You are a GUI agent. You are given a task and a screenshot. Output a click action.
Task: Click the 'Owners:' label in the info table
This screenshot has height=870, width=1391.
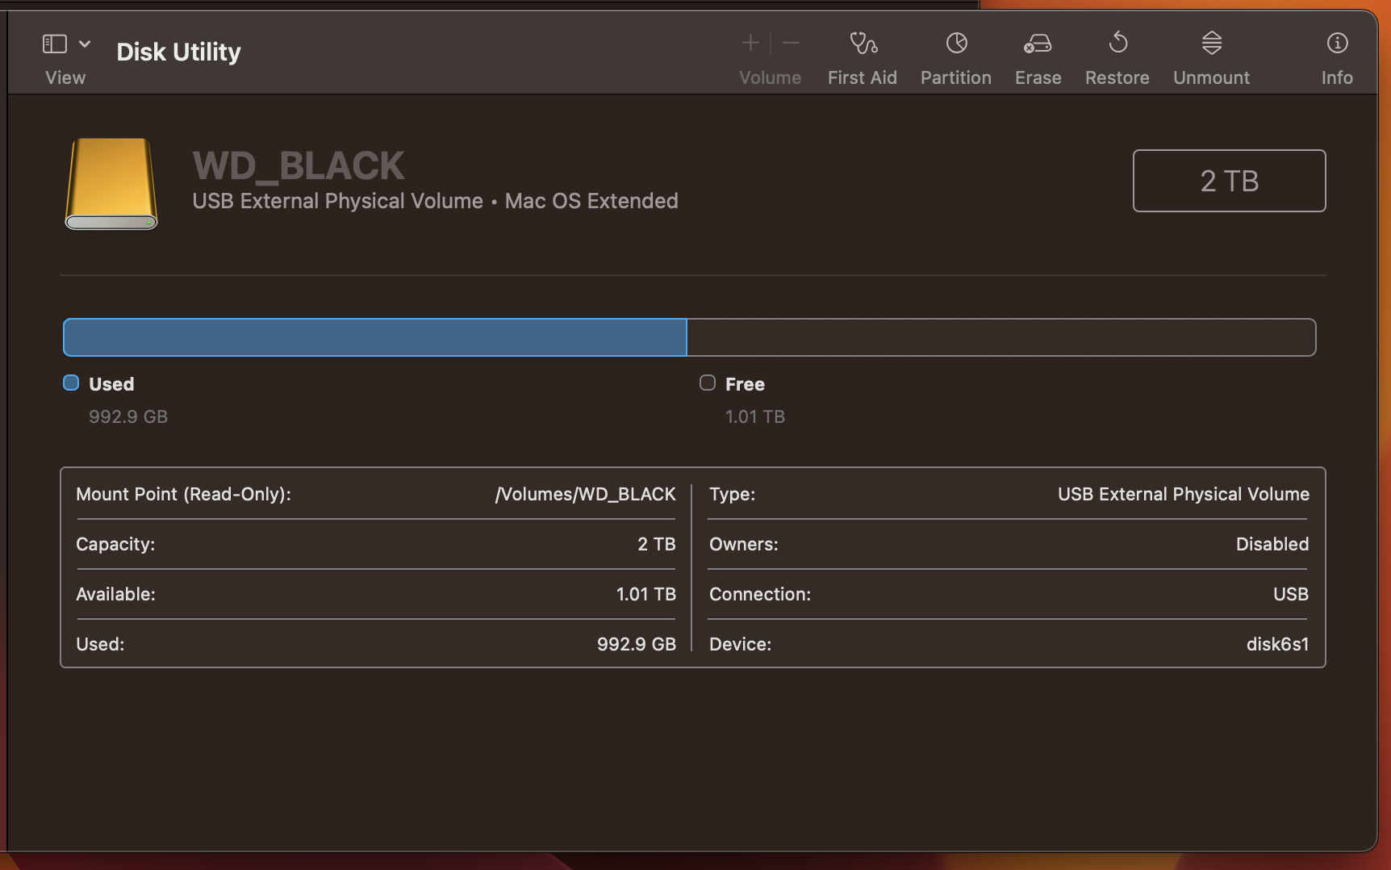744,544
